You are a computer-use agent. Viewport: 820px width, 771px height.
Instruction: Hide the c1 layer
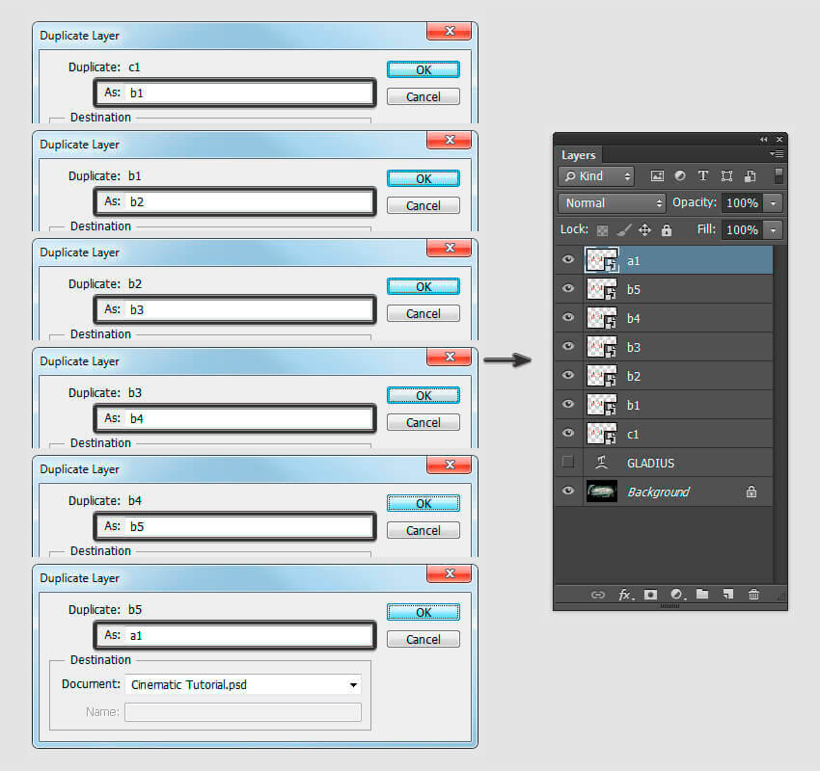(568, 433)
